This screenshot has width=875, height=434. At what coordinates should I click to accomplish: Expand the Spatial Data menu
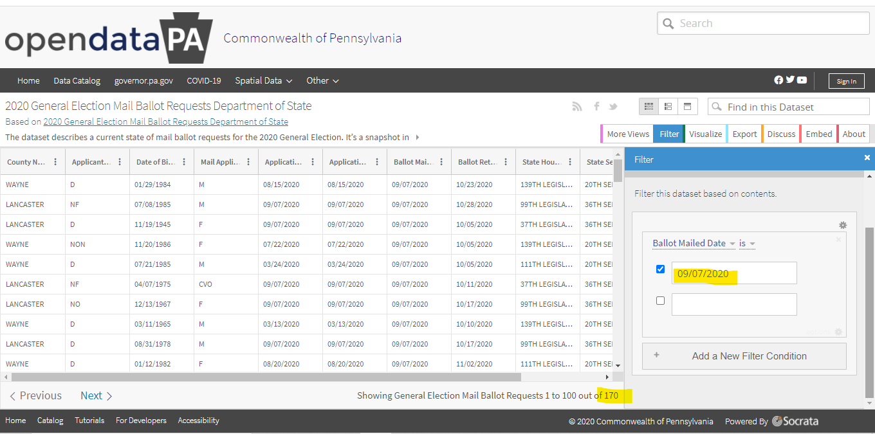[263, 80]
